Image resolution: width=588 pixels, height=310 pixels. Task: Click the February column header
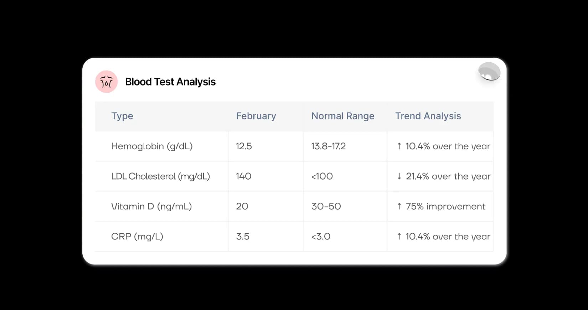pyautogui.click(x=256, y=116)
